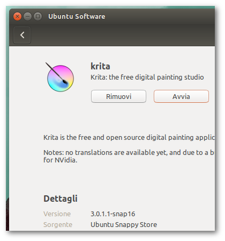Click the Krita paintbrush app icon

pyautogui.click(x=60, y=77)
